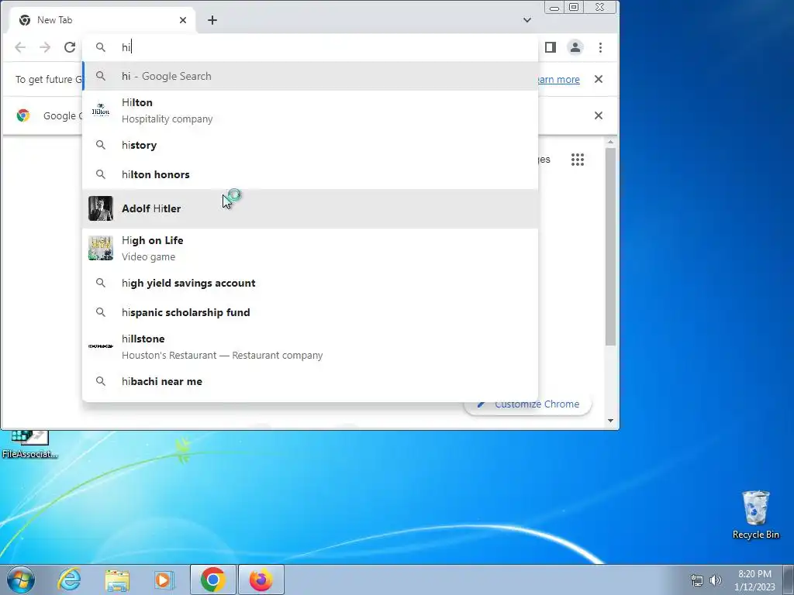Image resolution: width=794 pixels, height=595 pixels.
Task: Click the taskbar clock showing 8:20 PM
Action: coord(754,580)
